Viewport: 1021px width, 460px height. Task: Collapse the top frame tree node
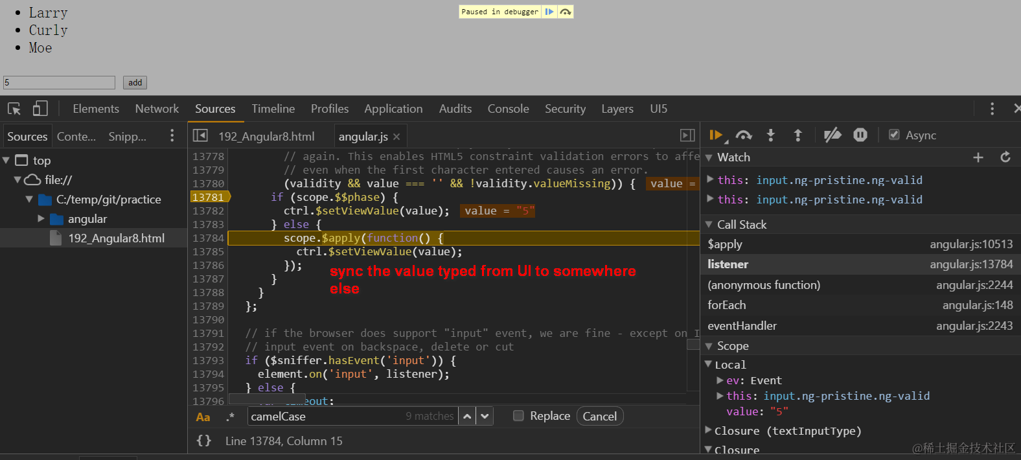[x=6, y=160]
